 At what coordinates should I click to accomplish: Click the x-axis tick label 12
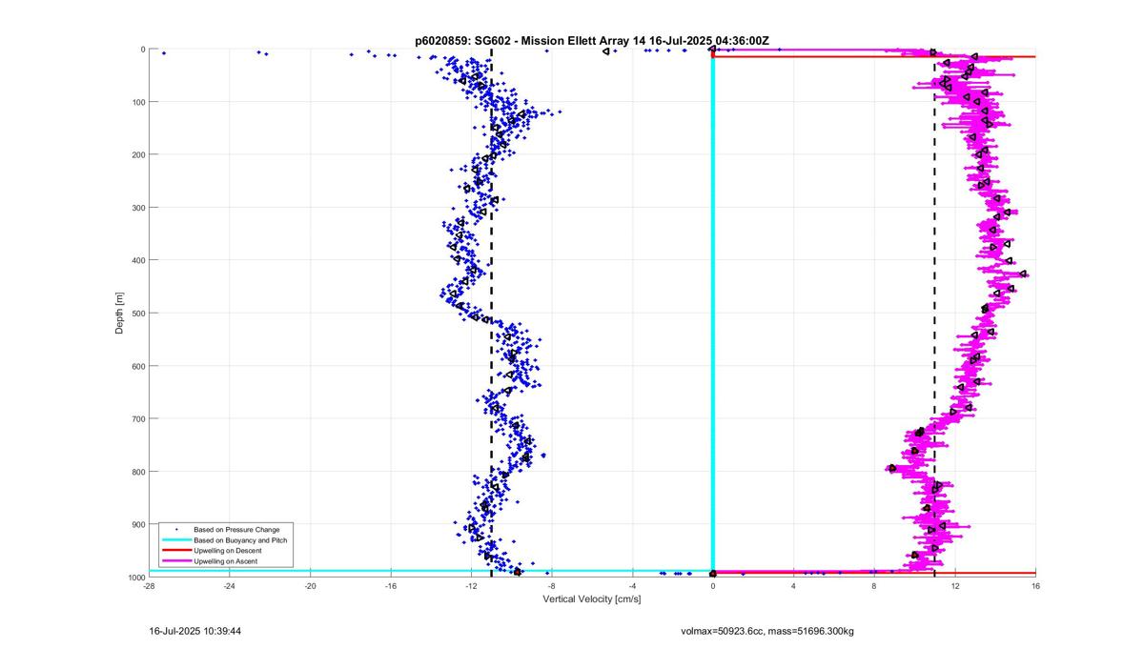coord(954,586)
